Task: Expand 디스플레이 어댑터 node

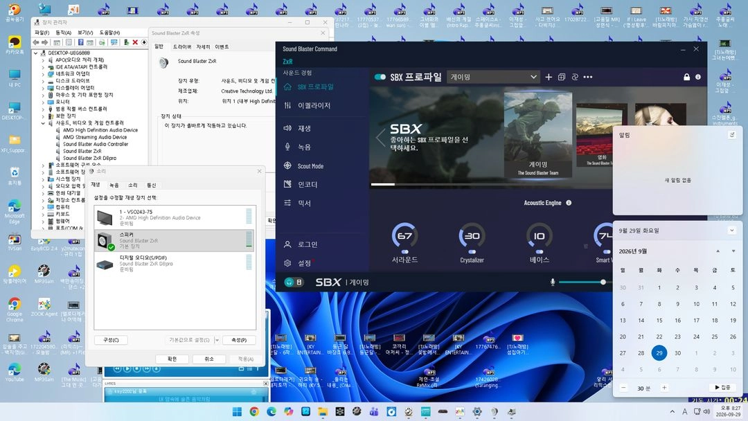Action: point(43,88)
